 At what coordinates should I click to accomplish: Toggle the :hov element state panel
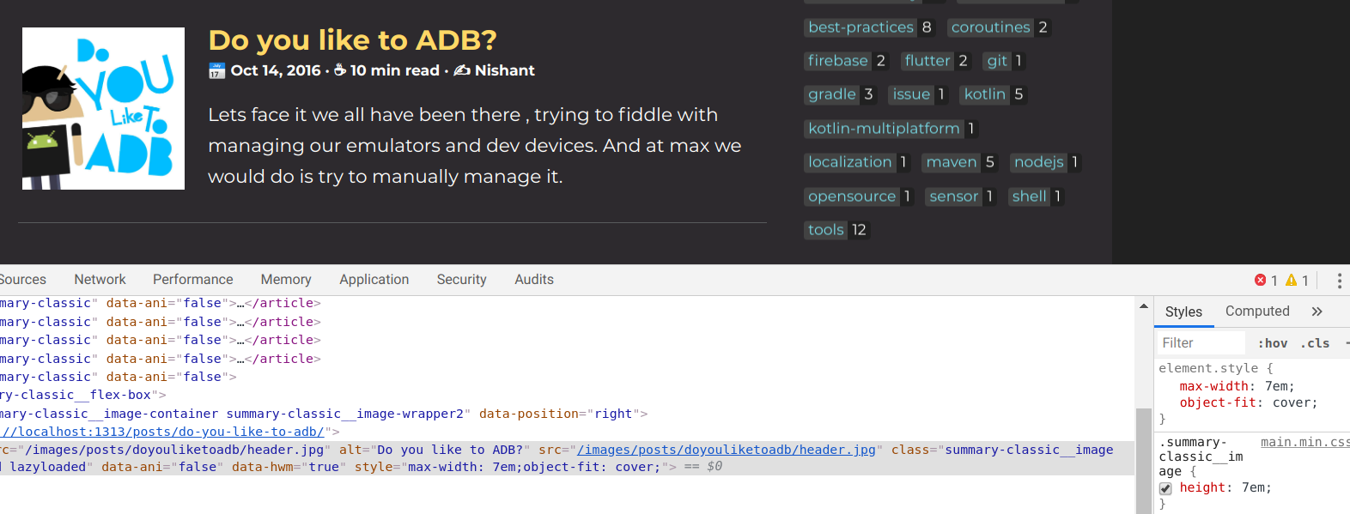tap(1273, 343)
